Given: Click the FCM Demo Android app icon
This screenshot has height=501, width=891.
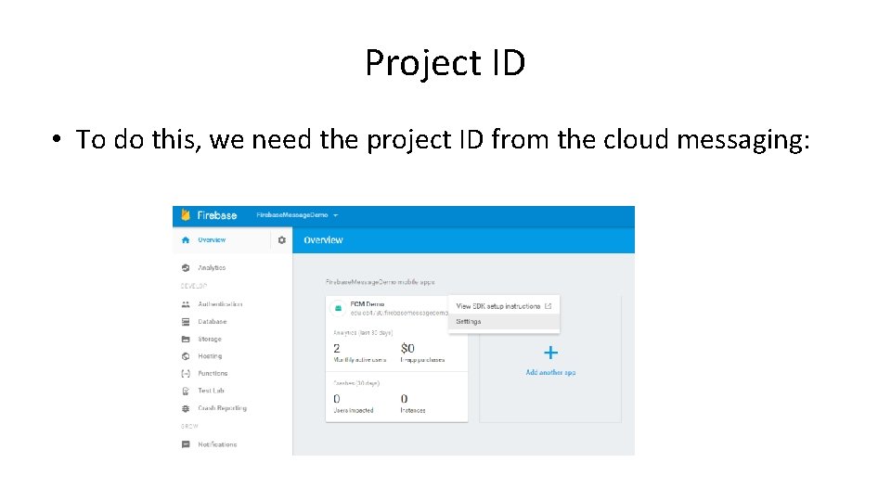Looking at the screenshot, I should [x=338, y=308].
